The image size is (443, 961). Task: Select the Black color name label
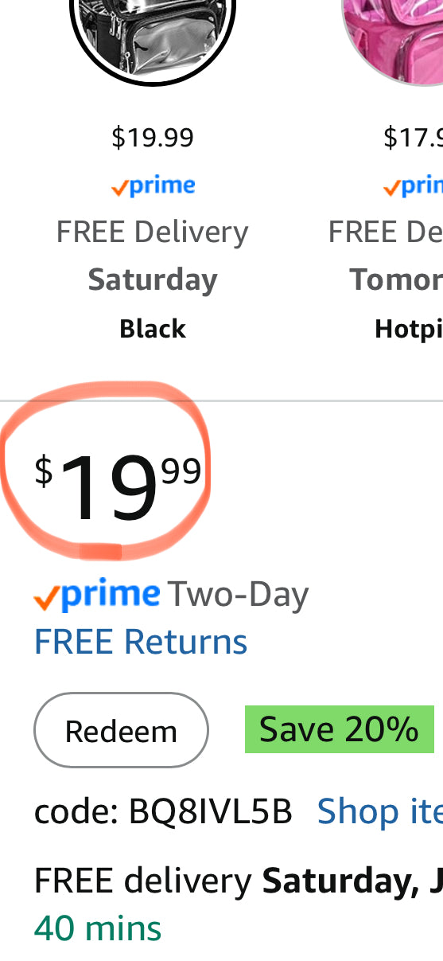[x=153, y=329]
